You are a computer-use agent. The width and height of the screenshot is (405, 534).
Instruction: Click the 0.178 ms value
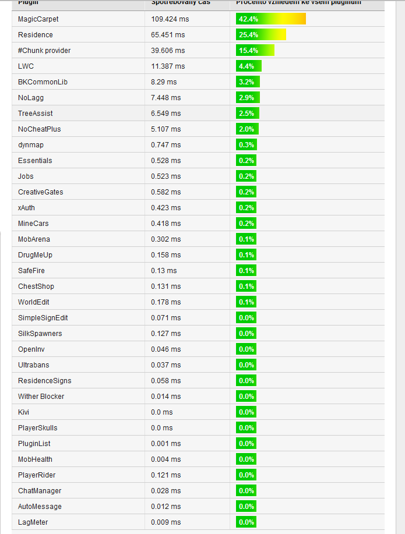tap(166, 302)
